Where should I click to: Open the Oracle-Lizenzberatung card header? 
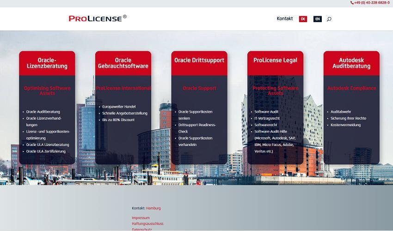tap(47, 63)
